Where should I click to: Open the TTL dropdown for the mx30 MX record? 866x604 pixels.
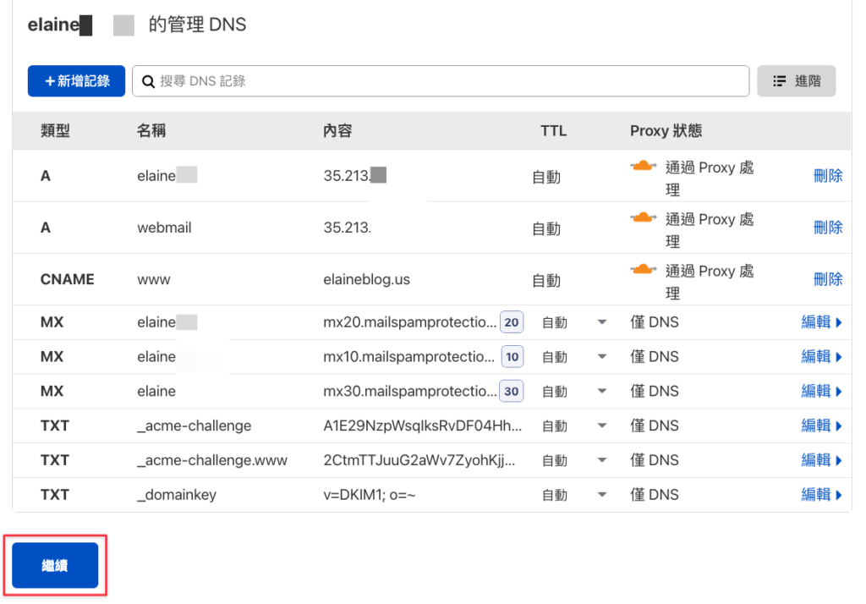tap(602, 391)
